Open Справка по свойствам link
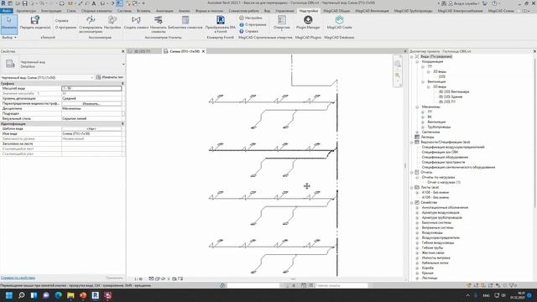This screenshot has height=302, width=537. pyautogui.click(x=18, y=278)
